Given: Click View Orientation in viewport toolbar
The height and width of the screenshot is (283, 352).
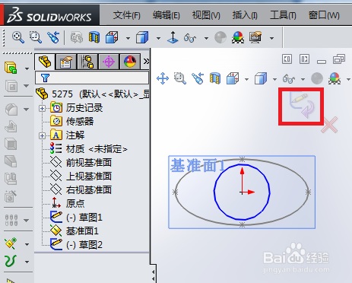Looking at the screenshot, I should coord(233,78).
